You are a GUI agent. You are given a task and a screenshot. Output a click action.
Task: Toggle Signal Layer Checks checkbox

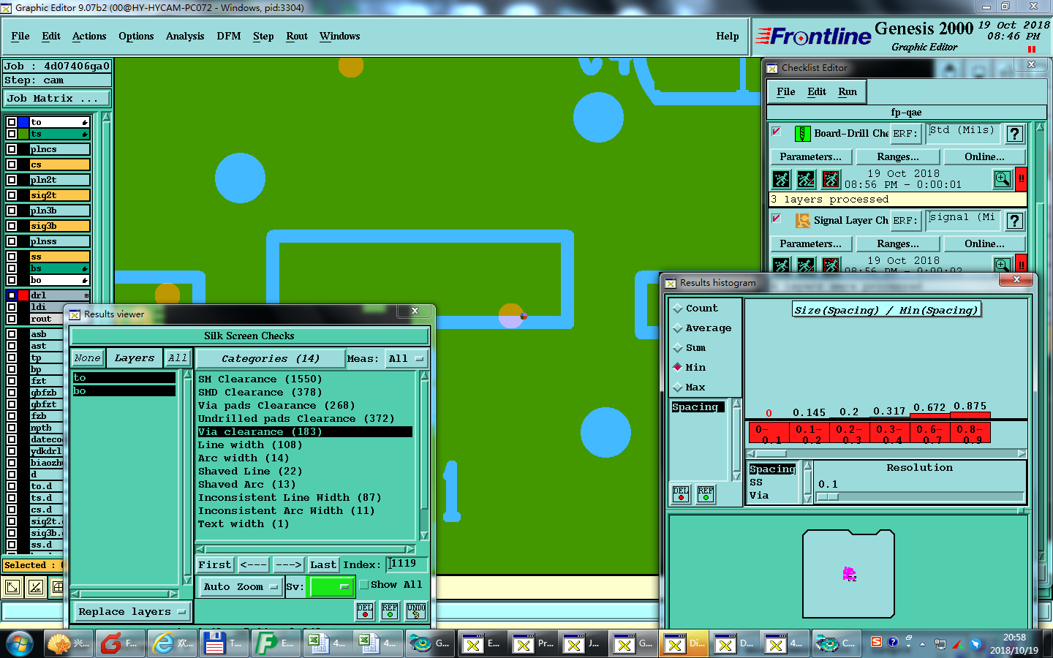point(777,219)
